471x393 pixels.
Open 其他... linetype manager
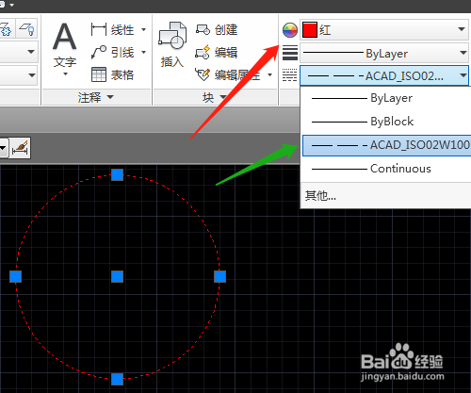(320, 196)
